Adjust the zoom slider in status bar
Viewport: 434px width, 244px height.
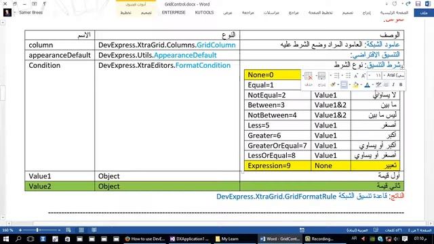coord(37,230)
